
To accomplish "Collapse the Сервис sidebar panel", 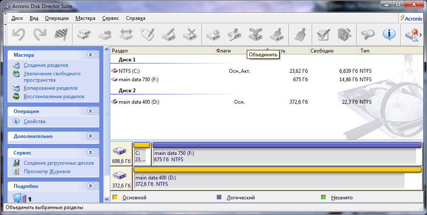I will point(91,153).
